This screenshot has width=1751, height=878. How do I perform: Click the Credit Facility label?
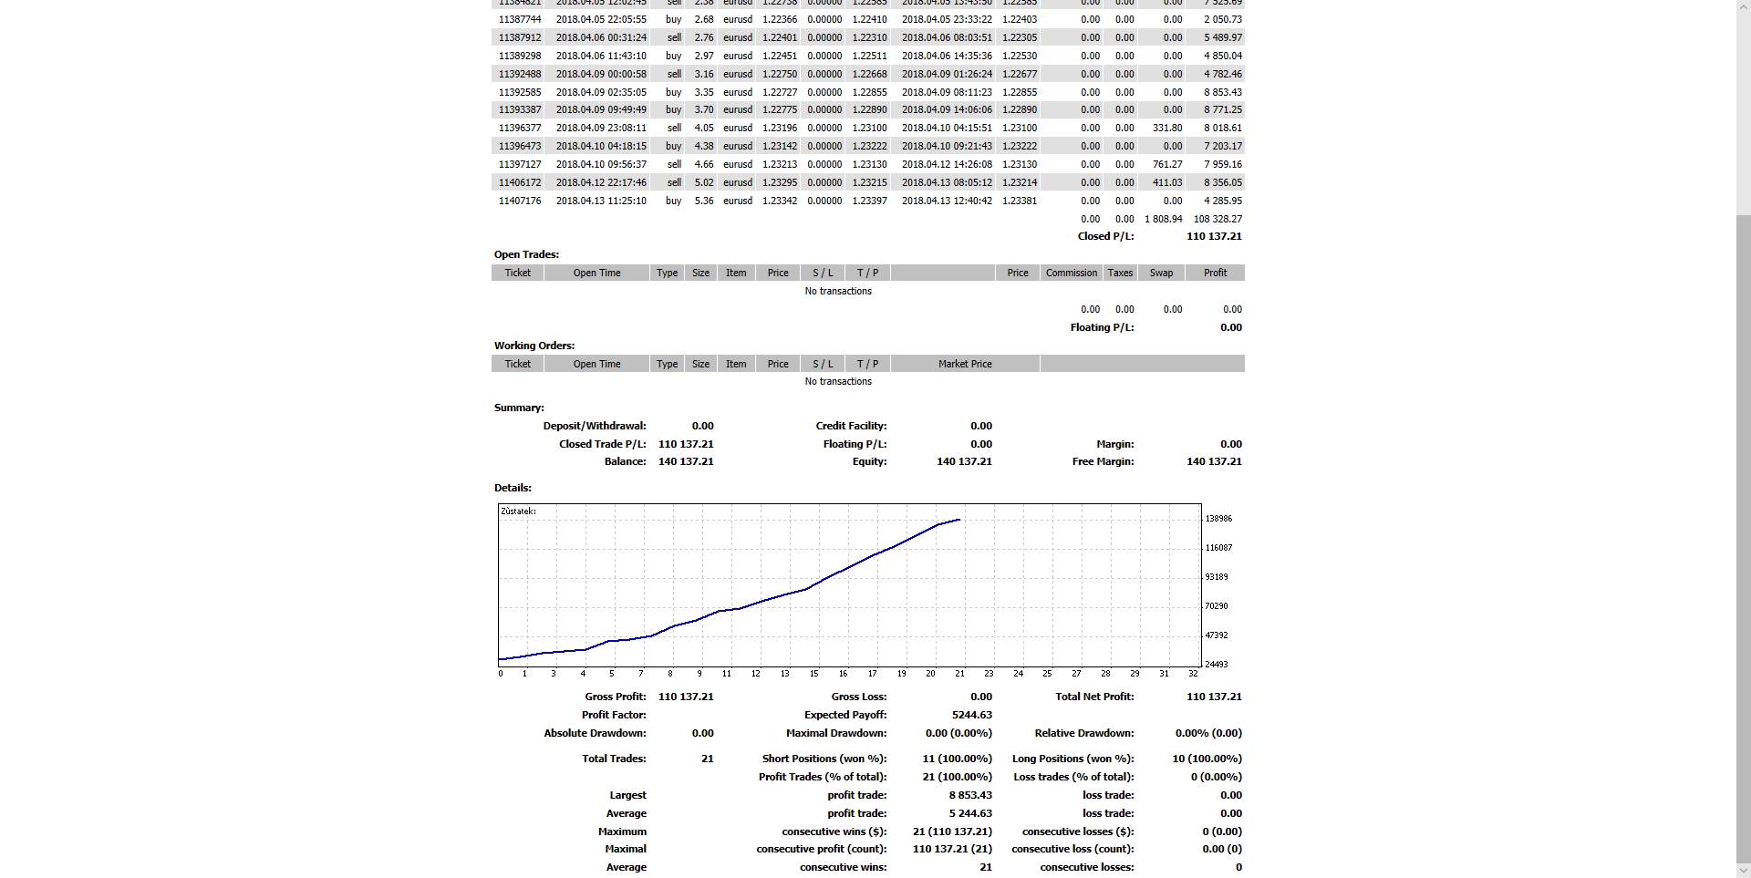[851, 426]
